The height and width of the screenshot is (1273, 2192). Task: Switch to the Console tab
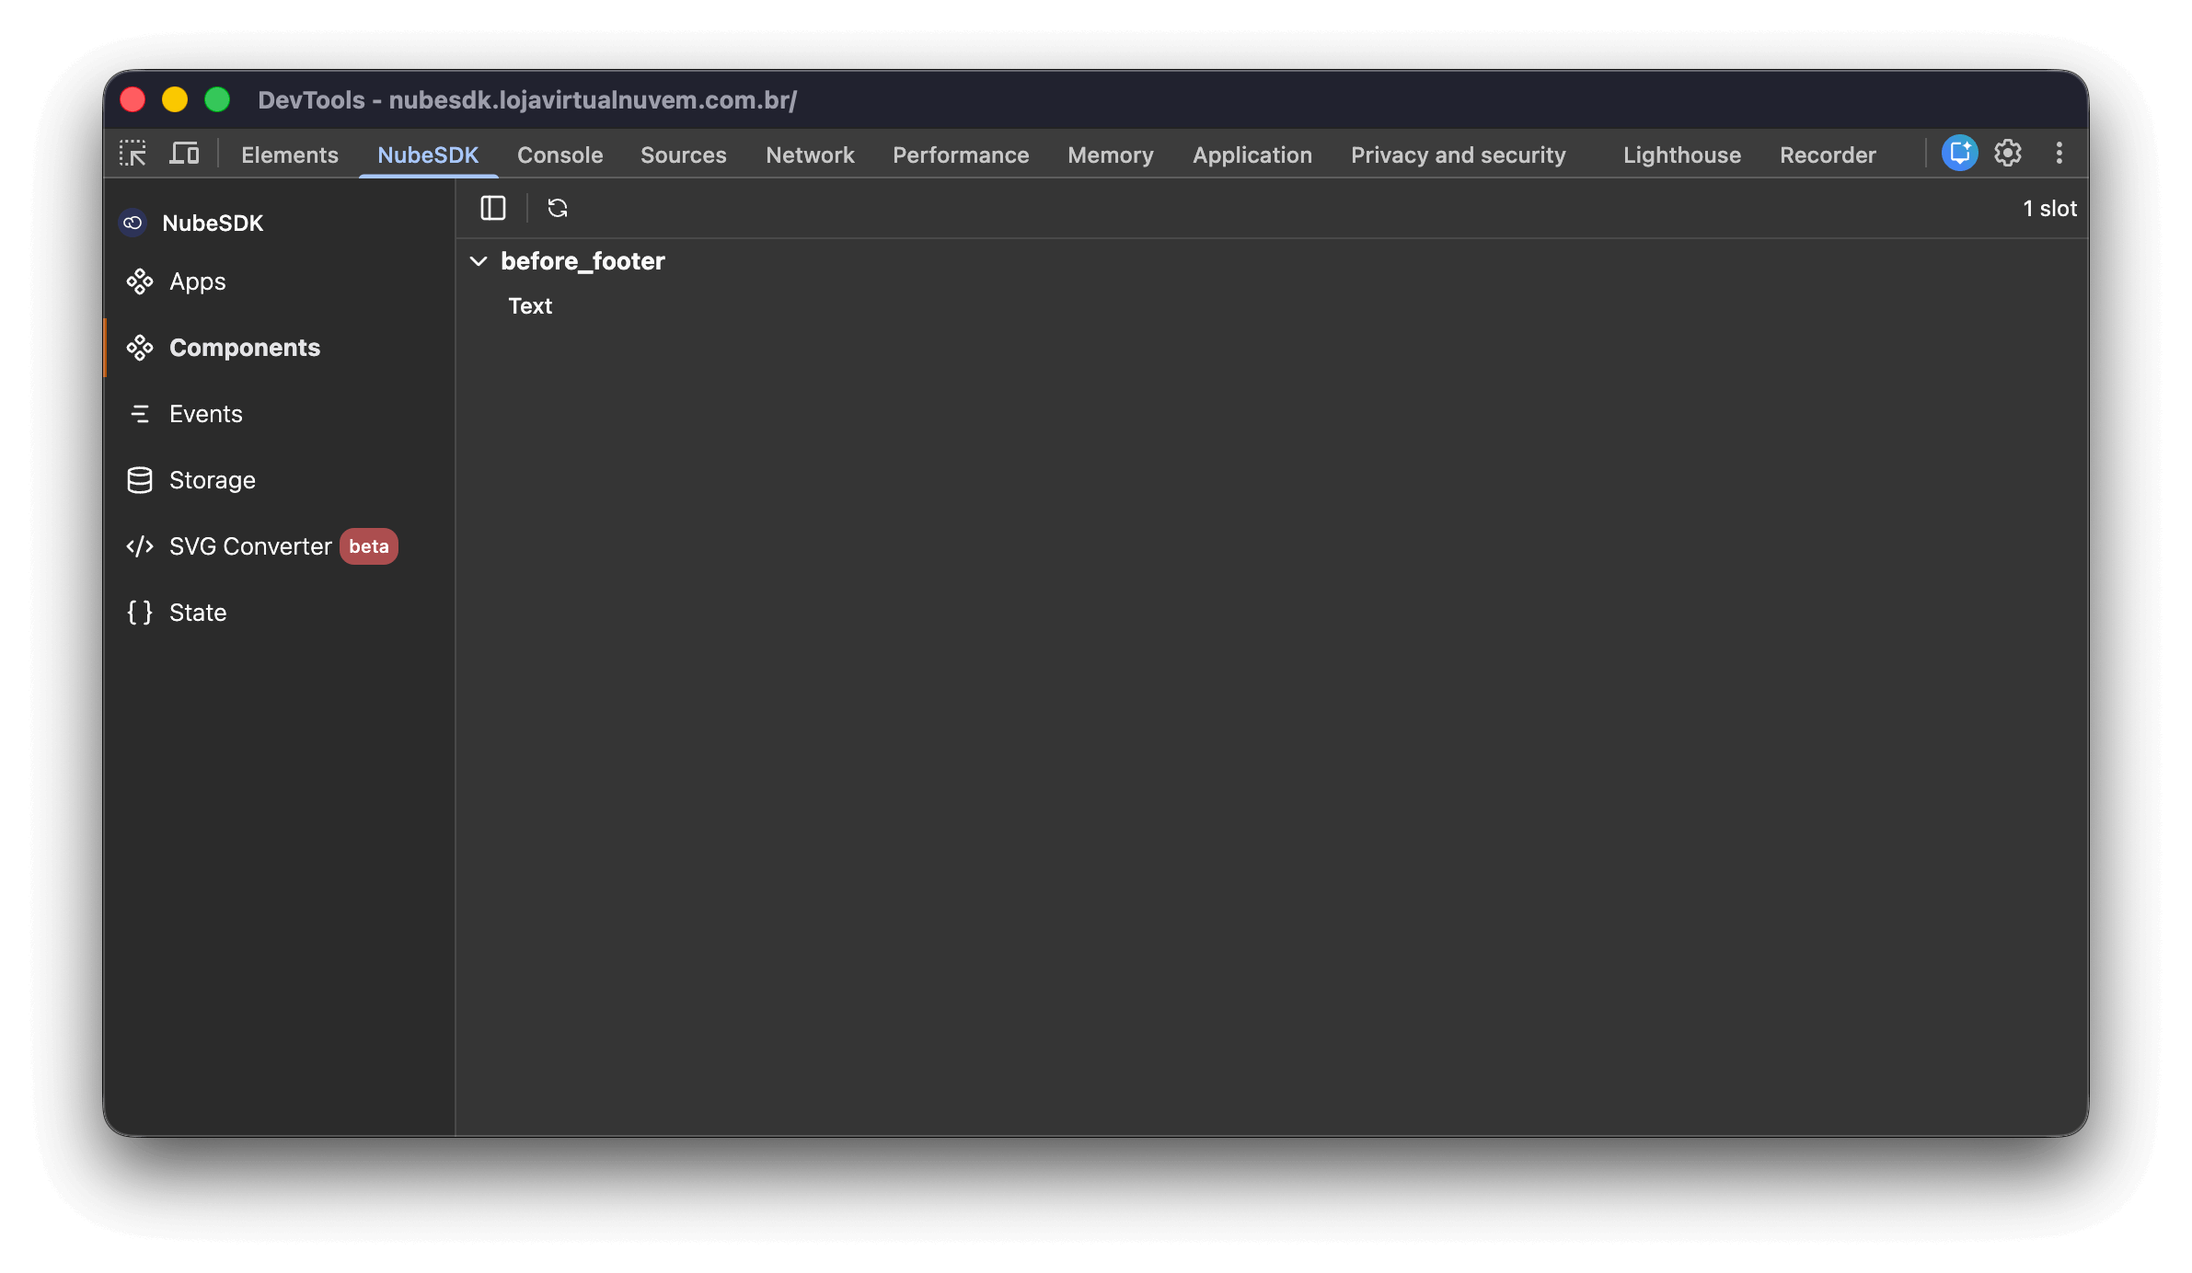coord(560,155)
